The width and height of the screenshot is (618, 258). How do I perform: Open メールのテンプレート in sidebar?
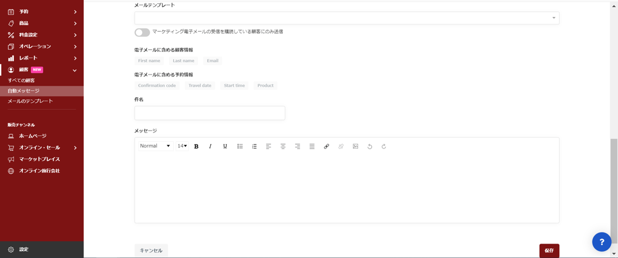point(30,101)
